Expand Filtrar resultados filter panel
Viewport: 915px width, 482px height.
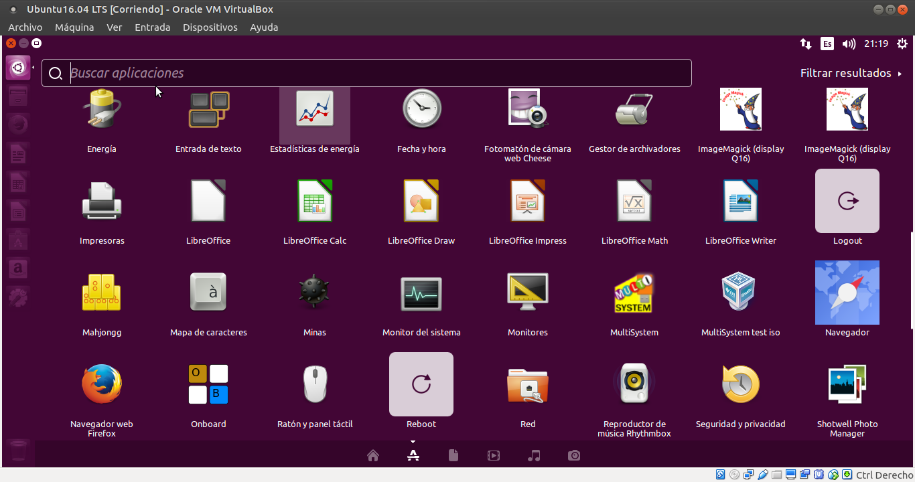coord(851,73)
